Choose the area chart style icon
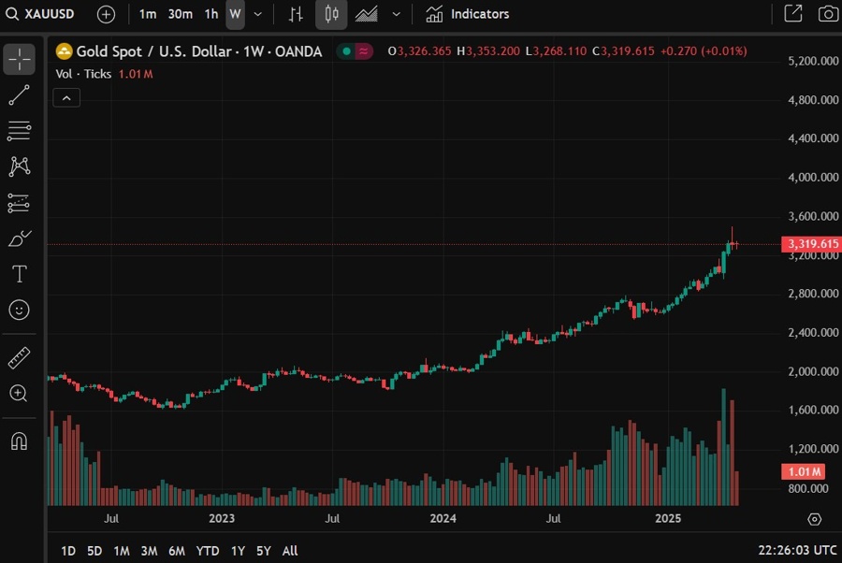This screenshot has width=842, height=563. pos(366,14)
